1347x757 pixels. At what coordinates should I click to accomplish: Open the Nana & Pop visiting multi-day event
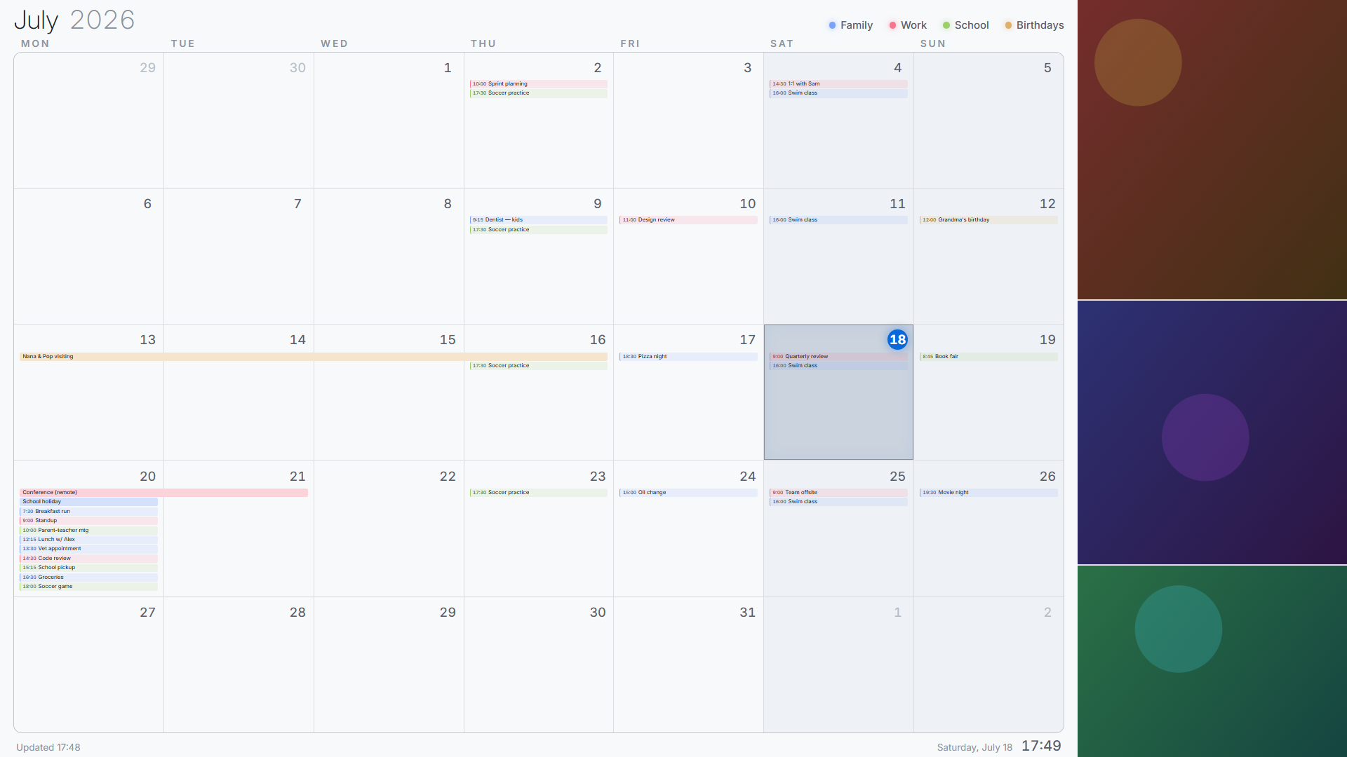pyautogui.click(x=314, y=357)
